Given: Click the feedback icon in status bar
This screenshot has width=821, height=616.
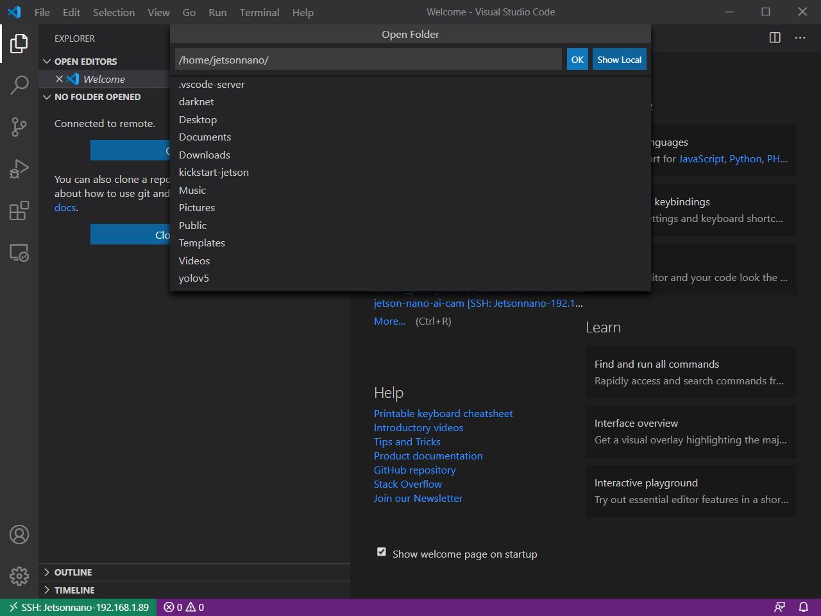Looking at the screenshot, I should 779,607.
